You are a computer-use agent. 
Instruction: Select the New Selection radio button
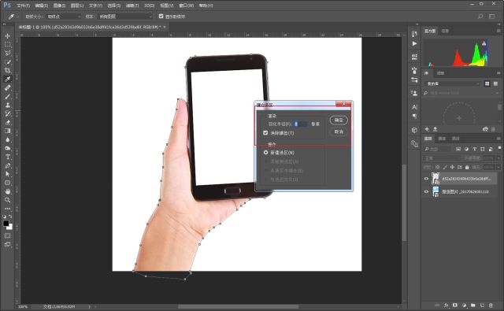(x=266, y=153)
